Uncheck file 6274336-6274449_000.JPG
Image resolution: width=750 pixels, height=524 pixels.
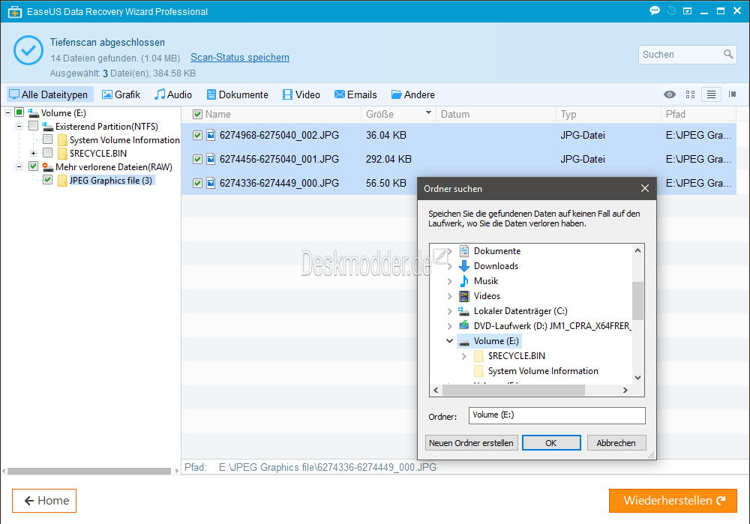197,183
